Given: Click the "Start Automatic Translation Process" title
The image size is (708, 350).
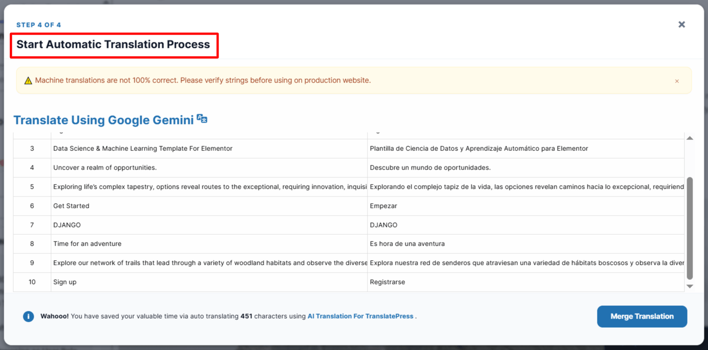Looking at the screenshot, I should coord(113,45).
